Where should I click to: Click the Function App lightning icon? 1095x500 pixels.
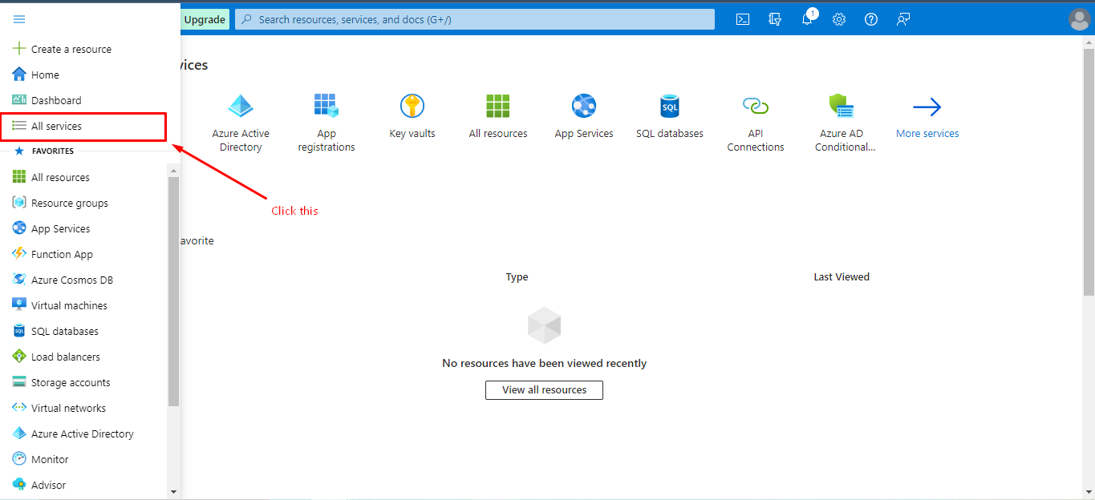point(19,254)
